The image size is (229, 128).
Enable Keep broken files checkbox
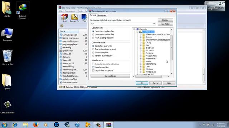coord(93,67)
